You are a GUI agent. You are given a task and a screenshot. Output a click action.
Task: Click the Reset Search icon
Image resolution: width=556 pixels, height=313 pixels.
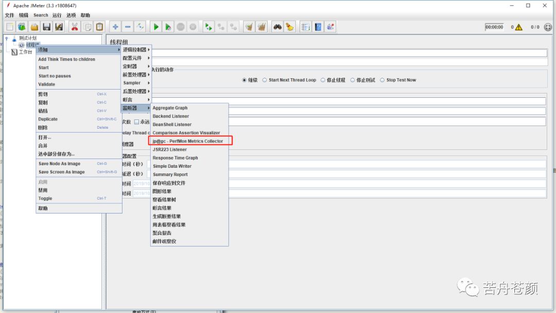(x=290, y=27)
